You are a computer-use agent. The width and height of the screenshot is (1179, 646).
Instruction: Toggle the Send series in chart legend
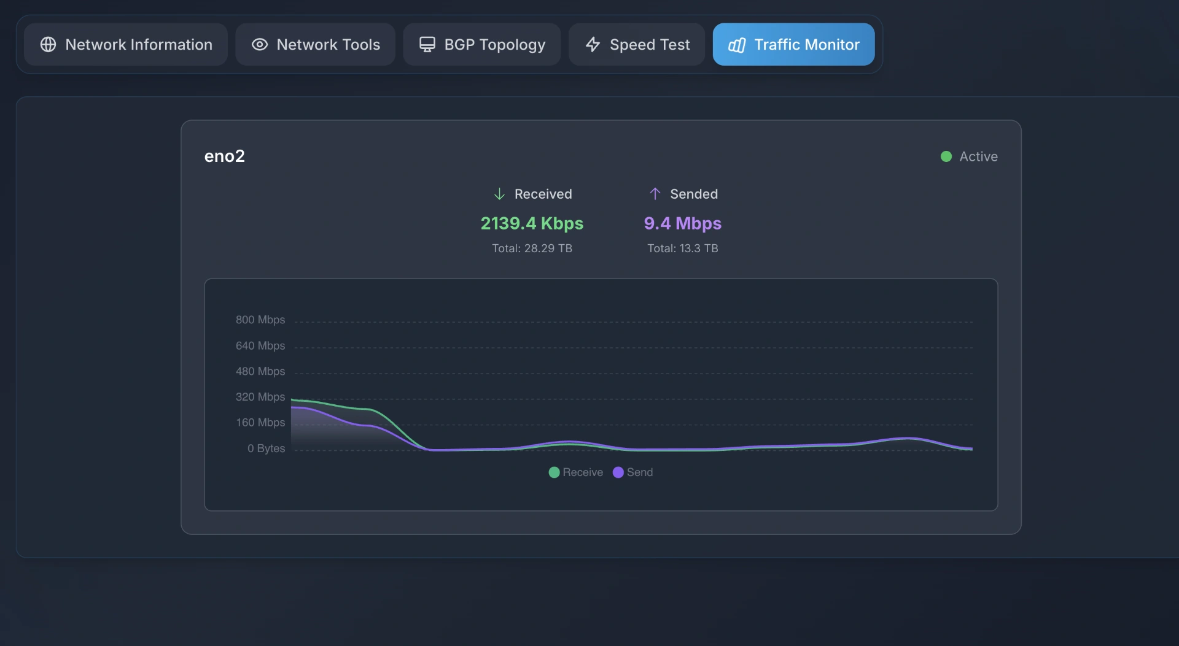point(632,472)
